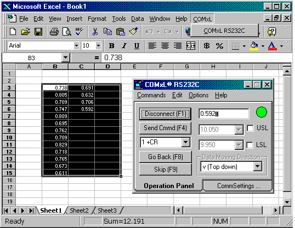This screenshot has height=228, width=295.
Task: Toggle Bold formatting
Action: (x=111, y=45)
